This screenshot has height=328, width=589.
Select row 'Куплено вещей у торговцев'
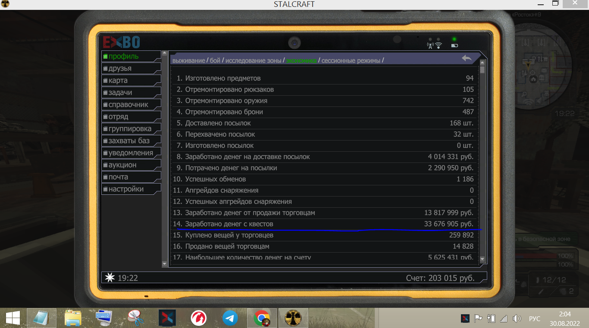click(x=323, y=235)
